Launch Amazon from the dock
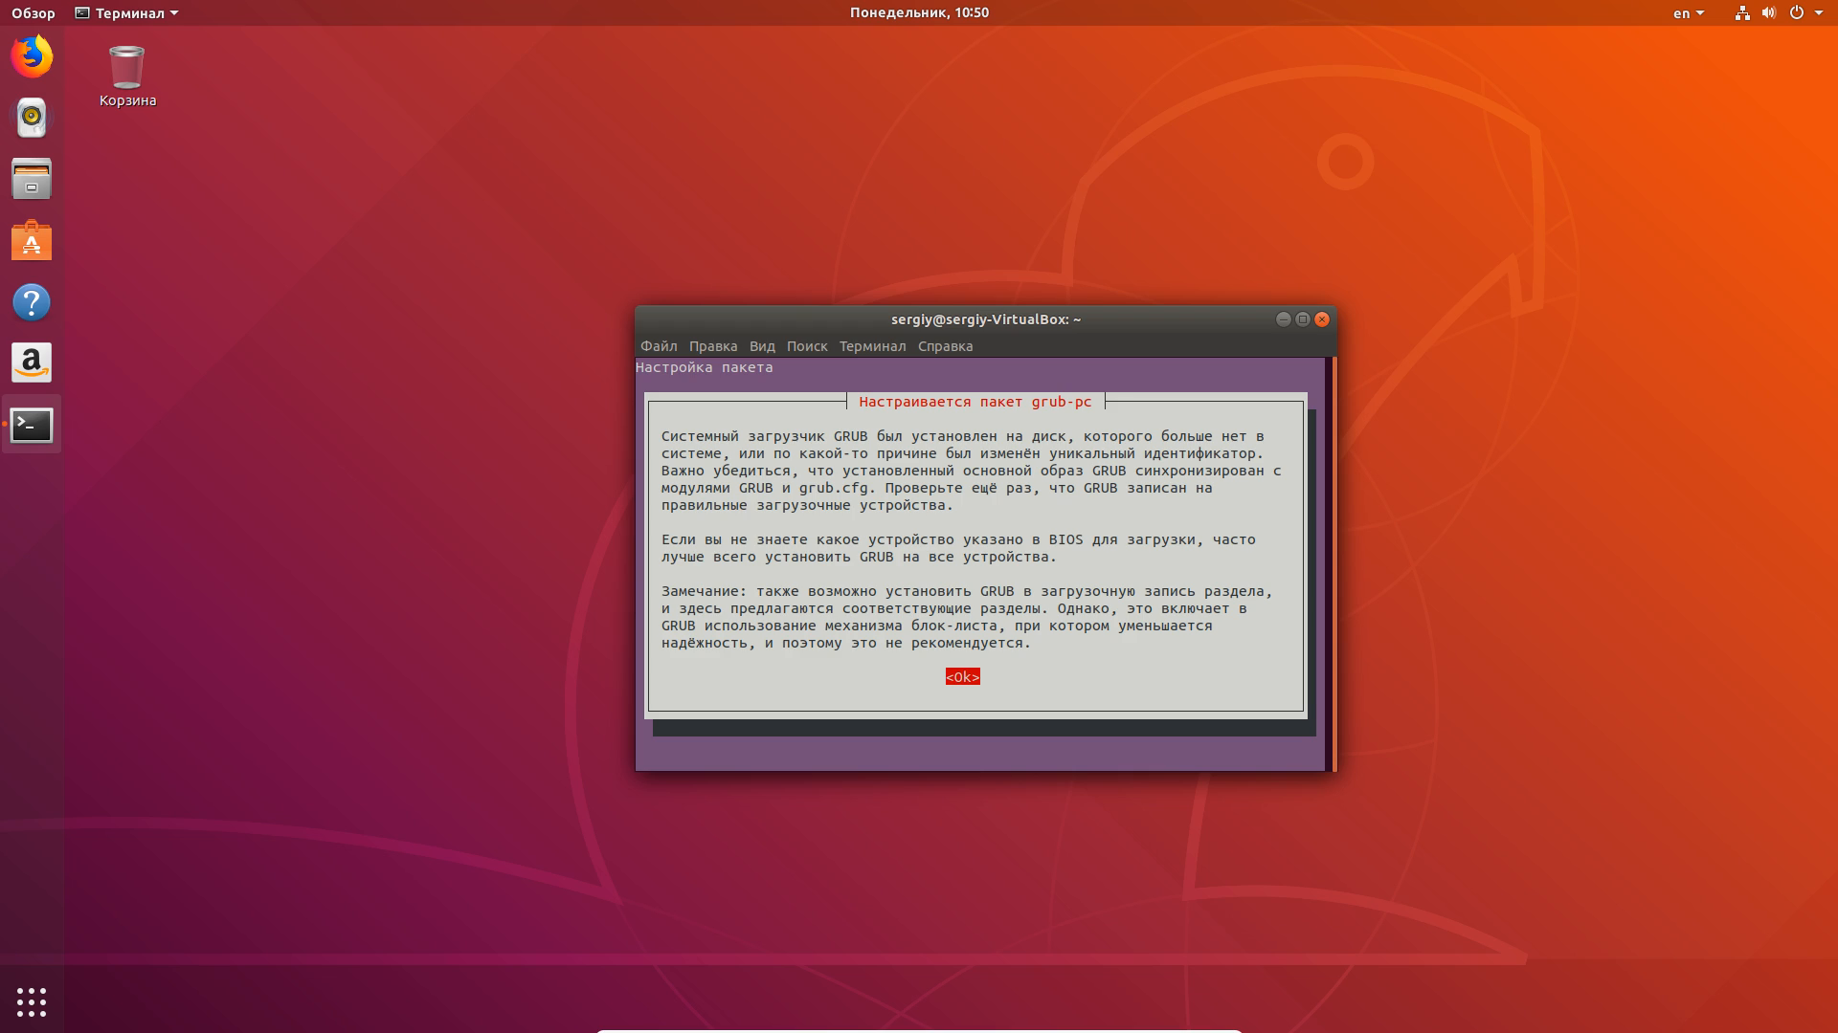The width and height of the screenshot is (1838, 1033). pos(32,363)
